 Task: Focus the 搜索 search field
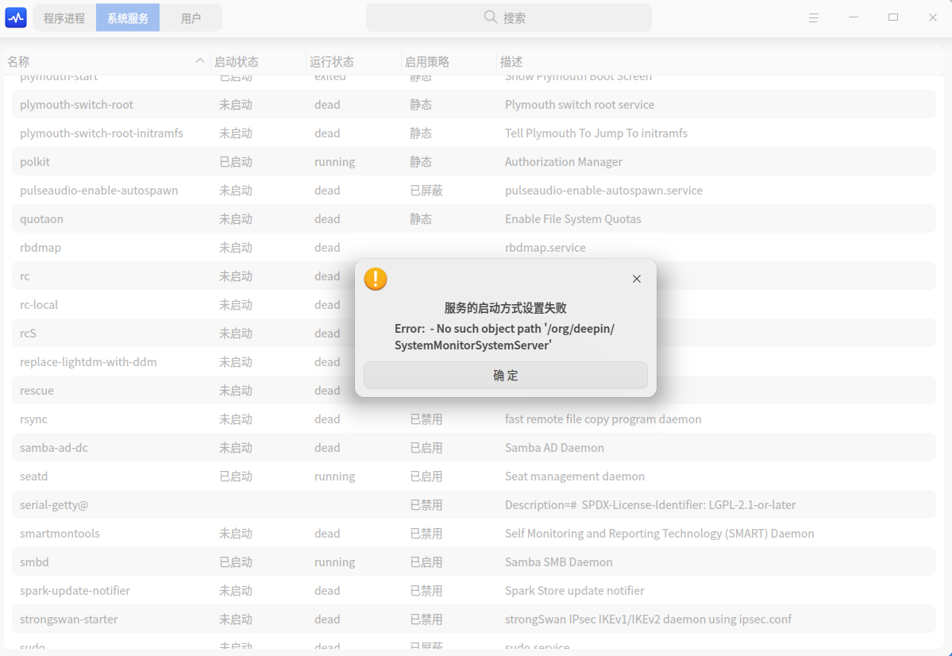click(509, 17)
